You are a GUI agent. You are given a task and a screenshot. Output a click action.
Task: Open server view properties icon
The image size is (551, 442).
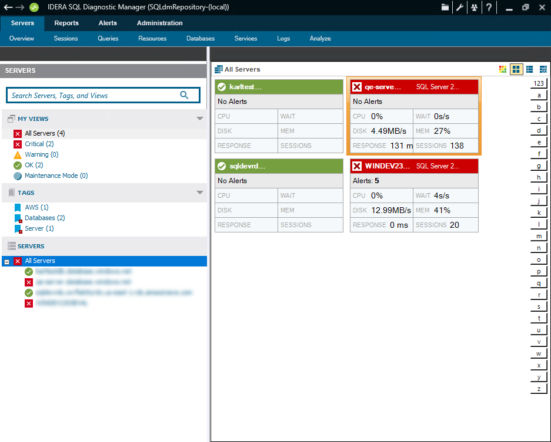coord(543,69)
